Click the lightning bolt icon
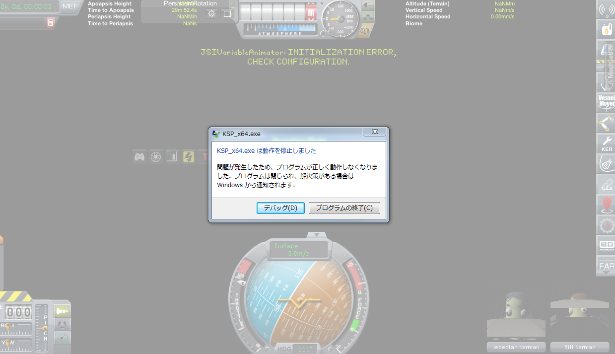 pos(188,157)
